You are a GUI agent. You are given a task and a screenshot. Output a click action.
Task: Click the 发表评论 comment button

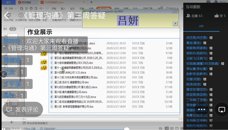23,109
